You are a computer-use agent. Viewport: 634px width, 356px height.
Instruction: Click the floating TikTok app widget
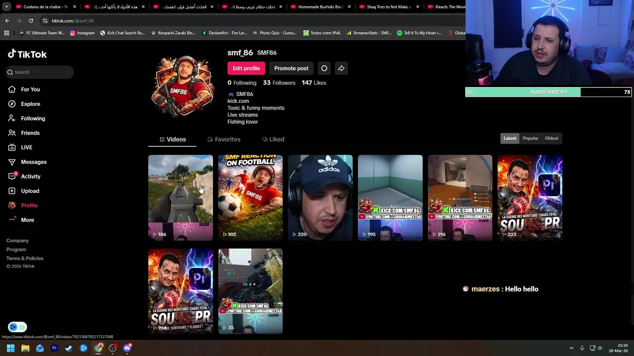tap(17, 327)
